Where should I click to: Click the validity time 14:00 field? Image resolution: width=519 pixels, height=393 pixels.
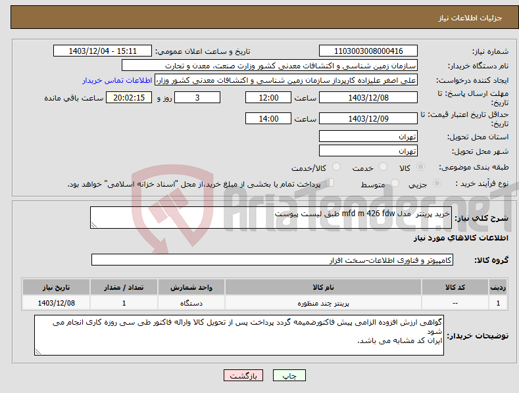pos(268,118)
